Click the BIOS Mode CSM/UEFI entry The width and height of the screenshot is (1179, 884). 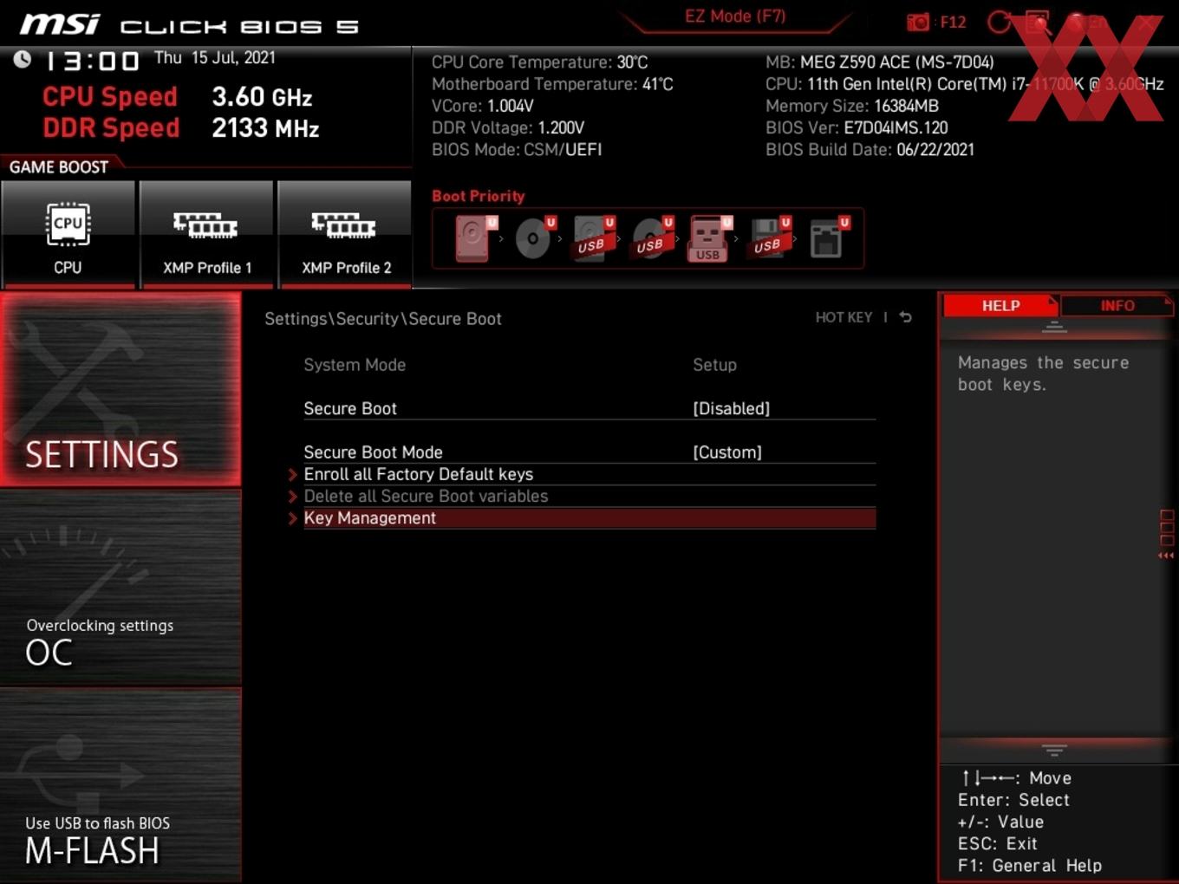pyautogui.click(x=517, y=150)
